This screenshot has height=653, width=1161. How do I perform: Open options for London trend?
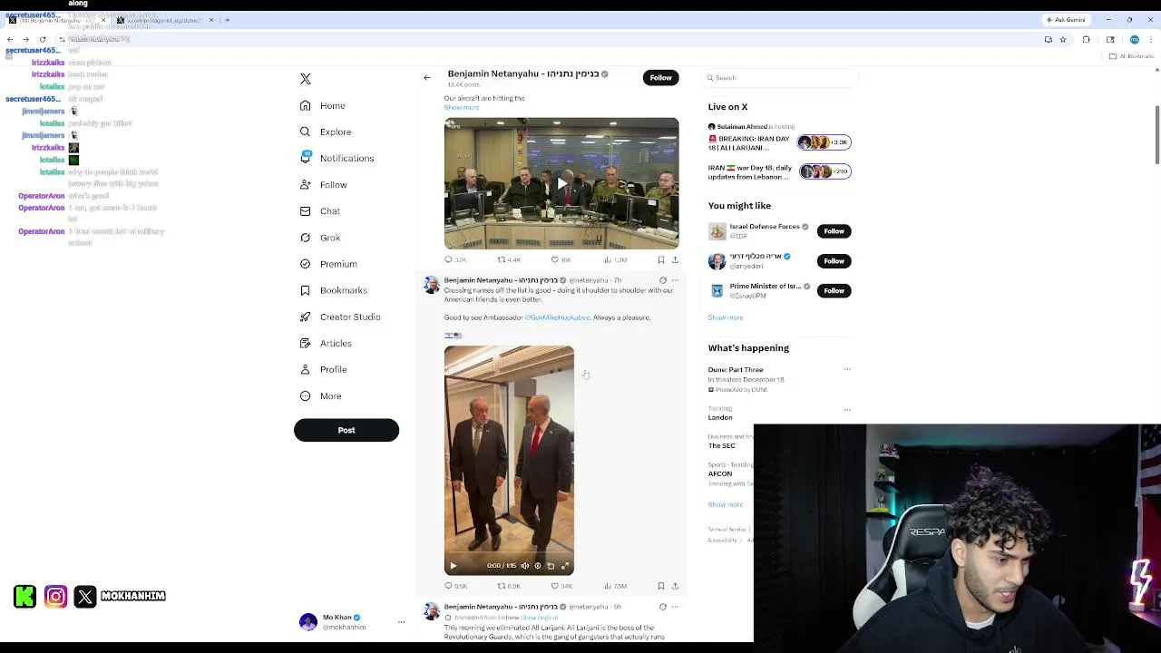point(847,410)
